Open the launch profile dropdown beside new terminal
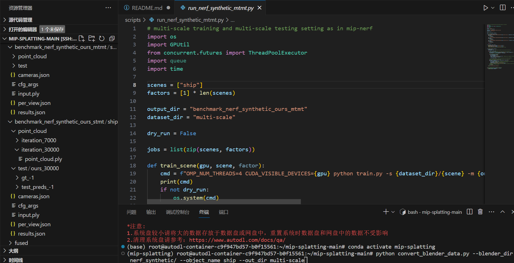Screen dimensions: 514x263 393,212
